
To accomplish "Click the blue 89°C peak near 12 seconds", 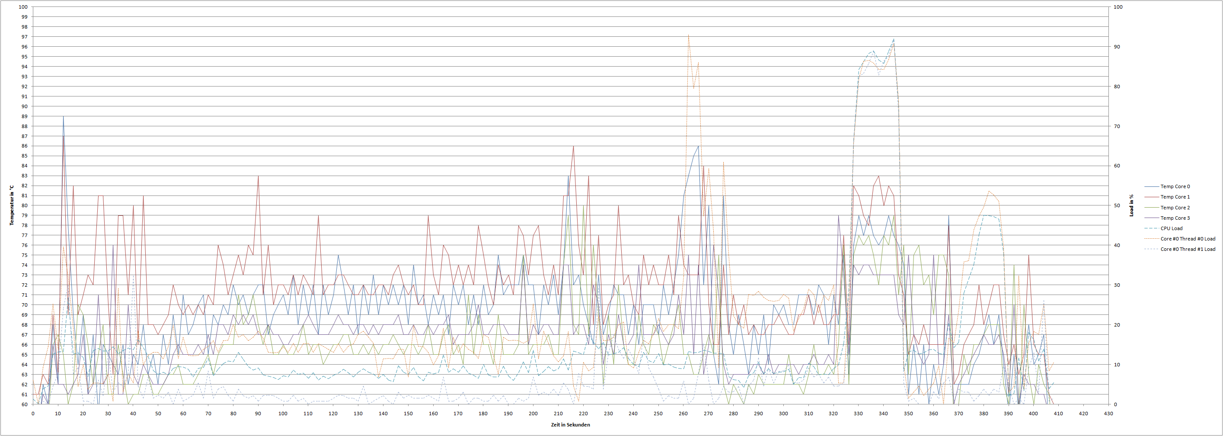I will (63, 117).
